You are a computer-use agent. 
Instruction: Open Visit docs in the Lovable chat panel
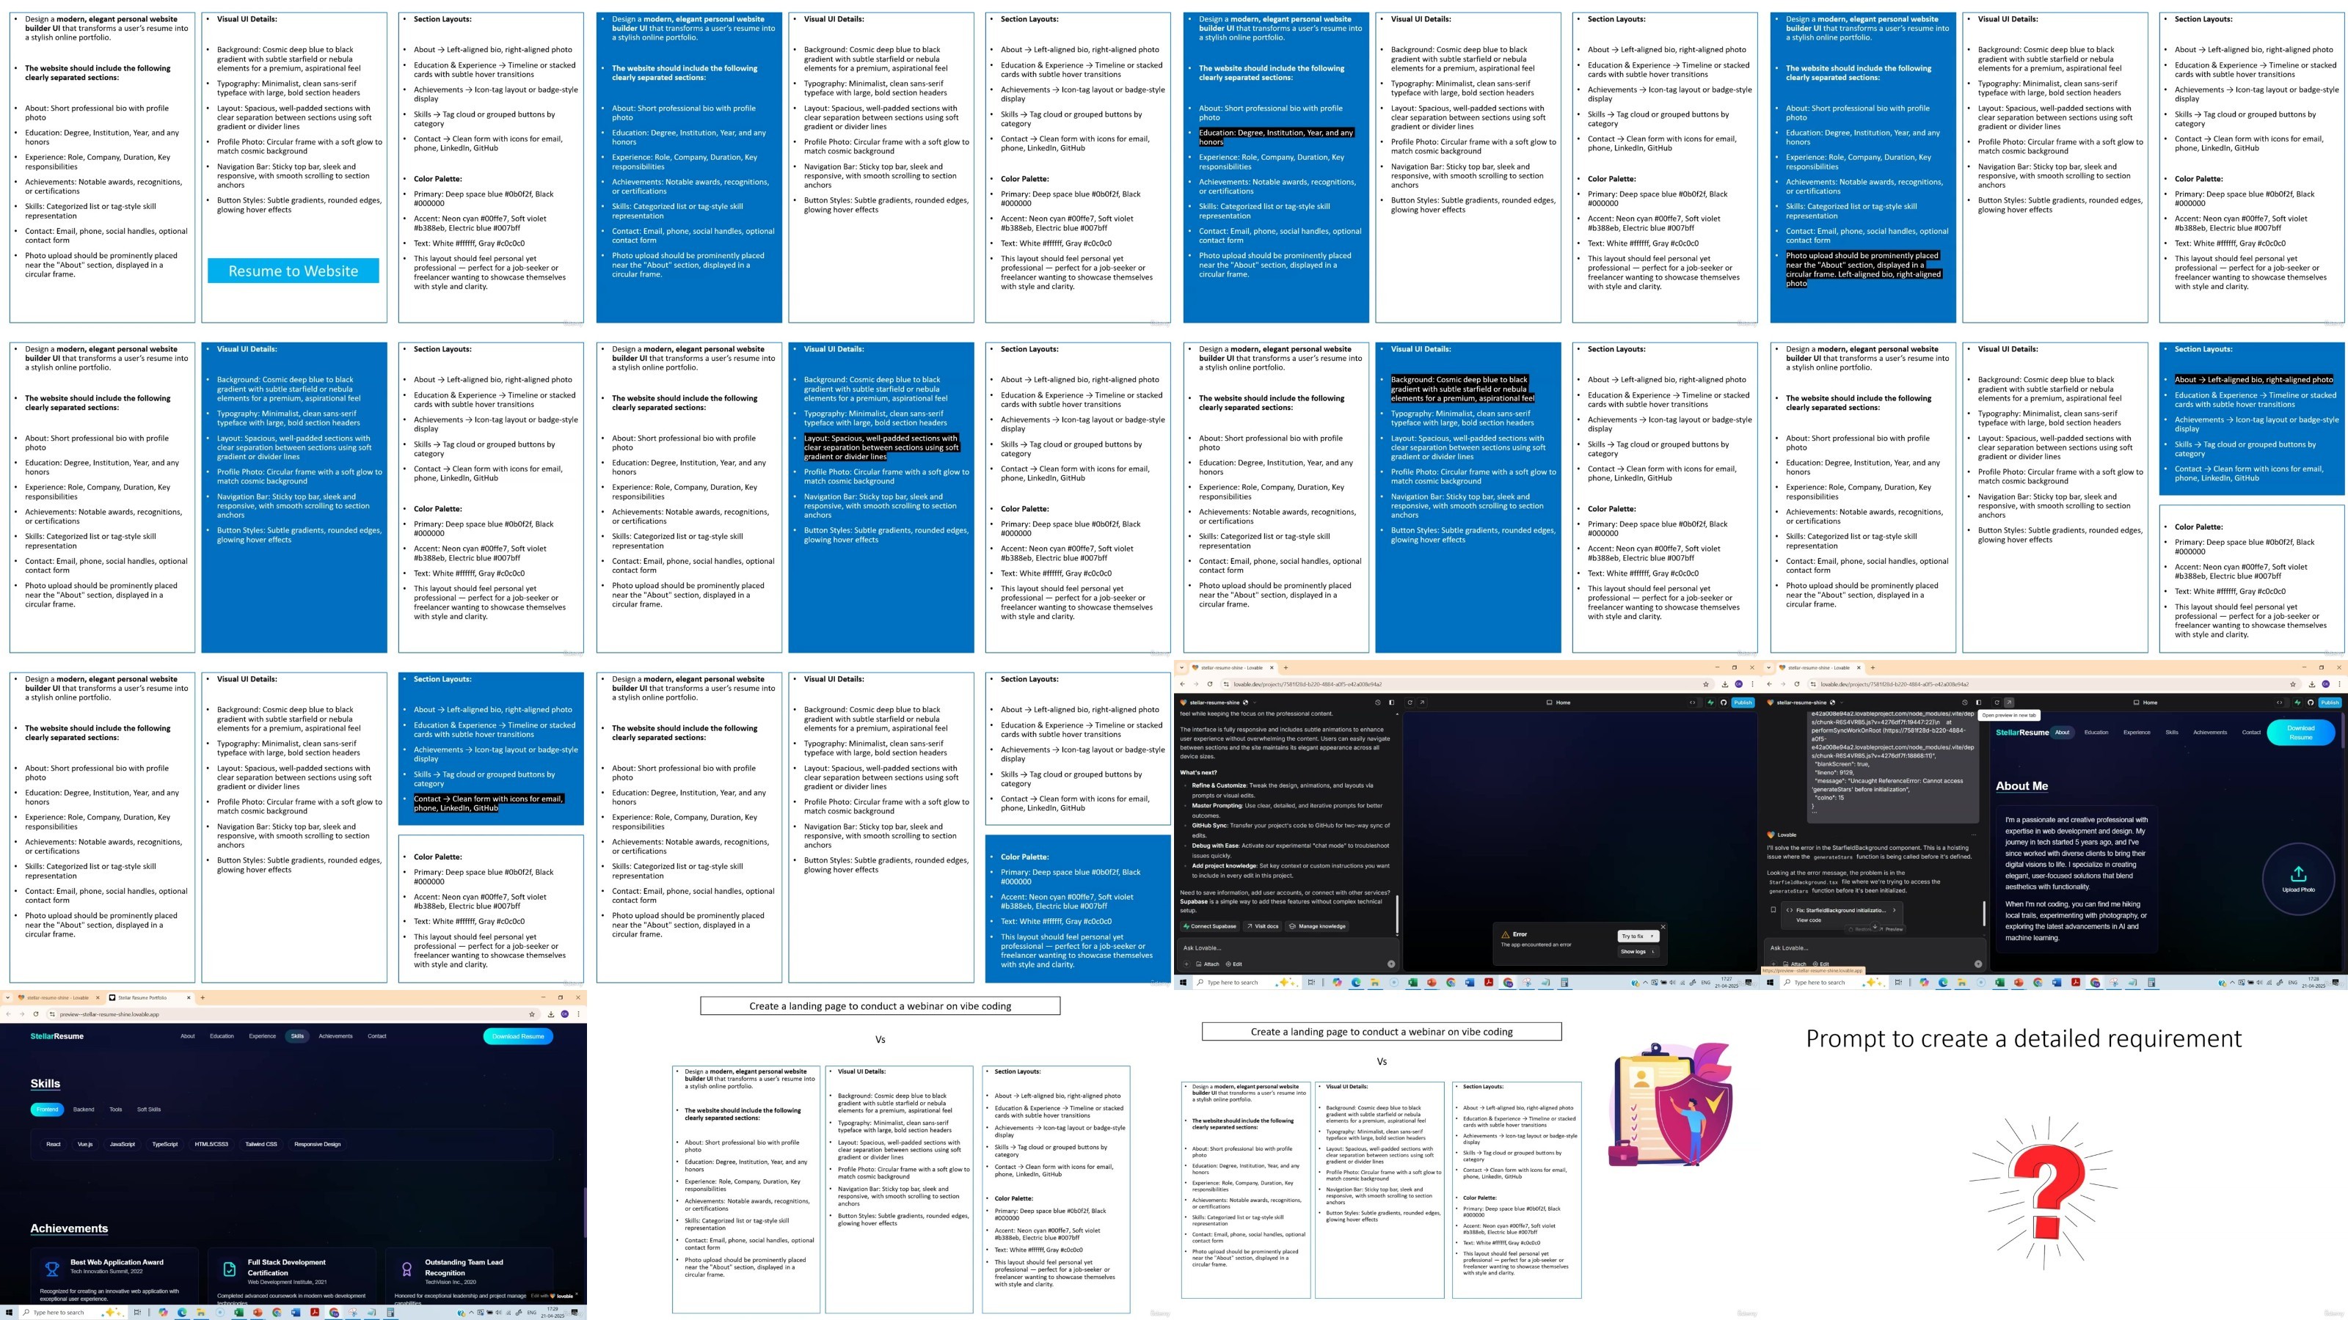(1262, 926)
